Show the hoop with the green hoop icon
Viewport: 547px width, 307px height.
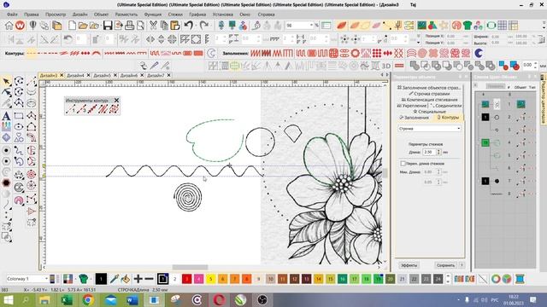(x=491, y=26)
